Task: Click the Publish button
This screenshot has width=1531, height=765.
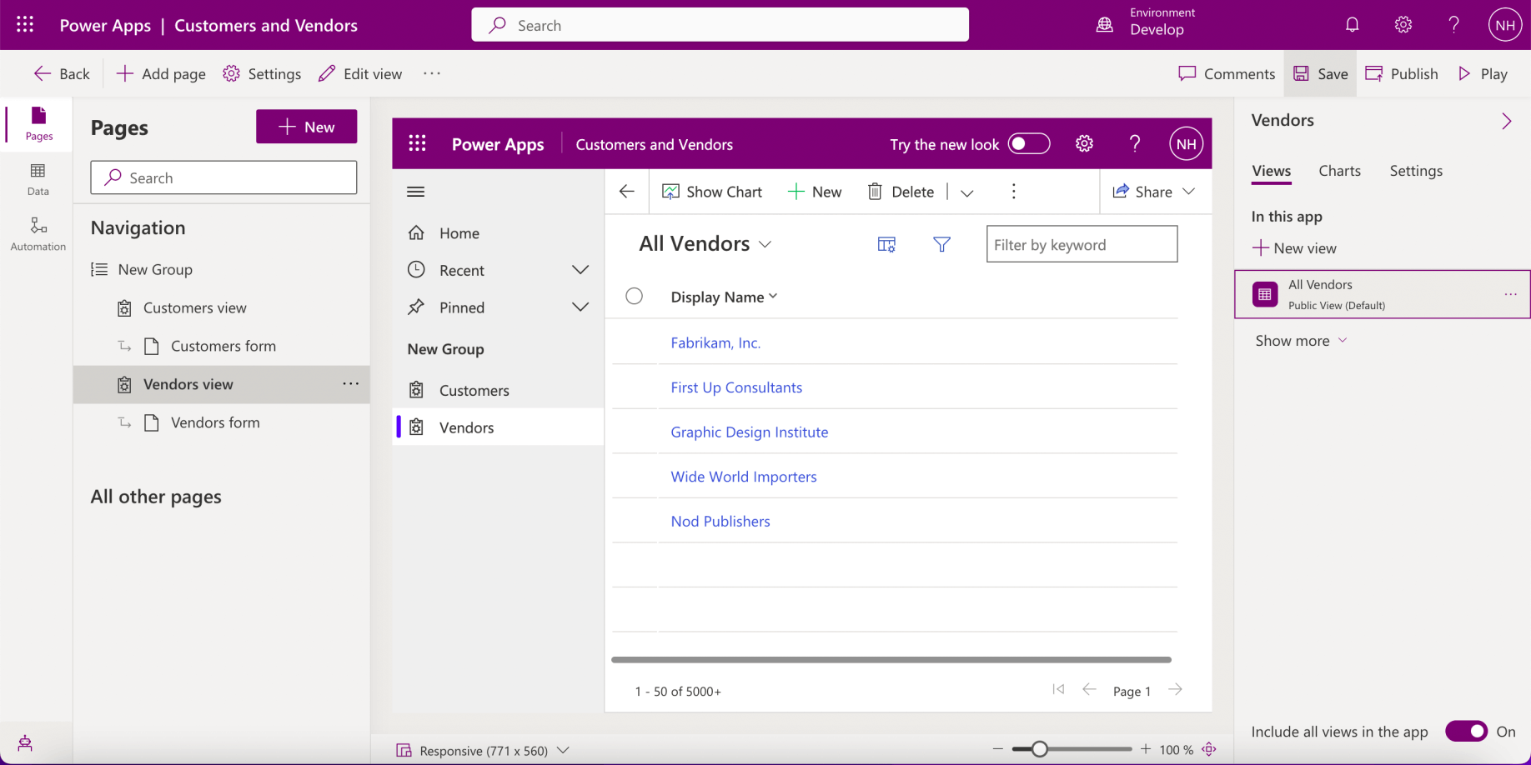Action: click(x=1402, y=73)
